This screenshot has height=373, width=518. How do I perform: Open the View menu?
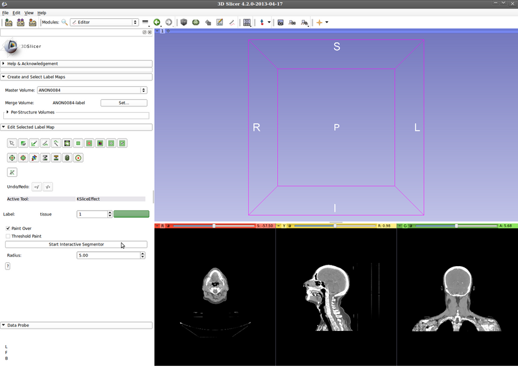pyautogui.click(x=29, y=13)
